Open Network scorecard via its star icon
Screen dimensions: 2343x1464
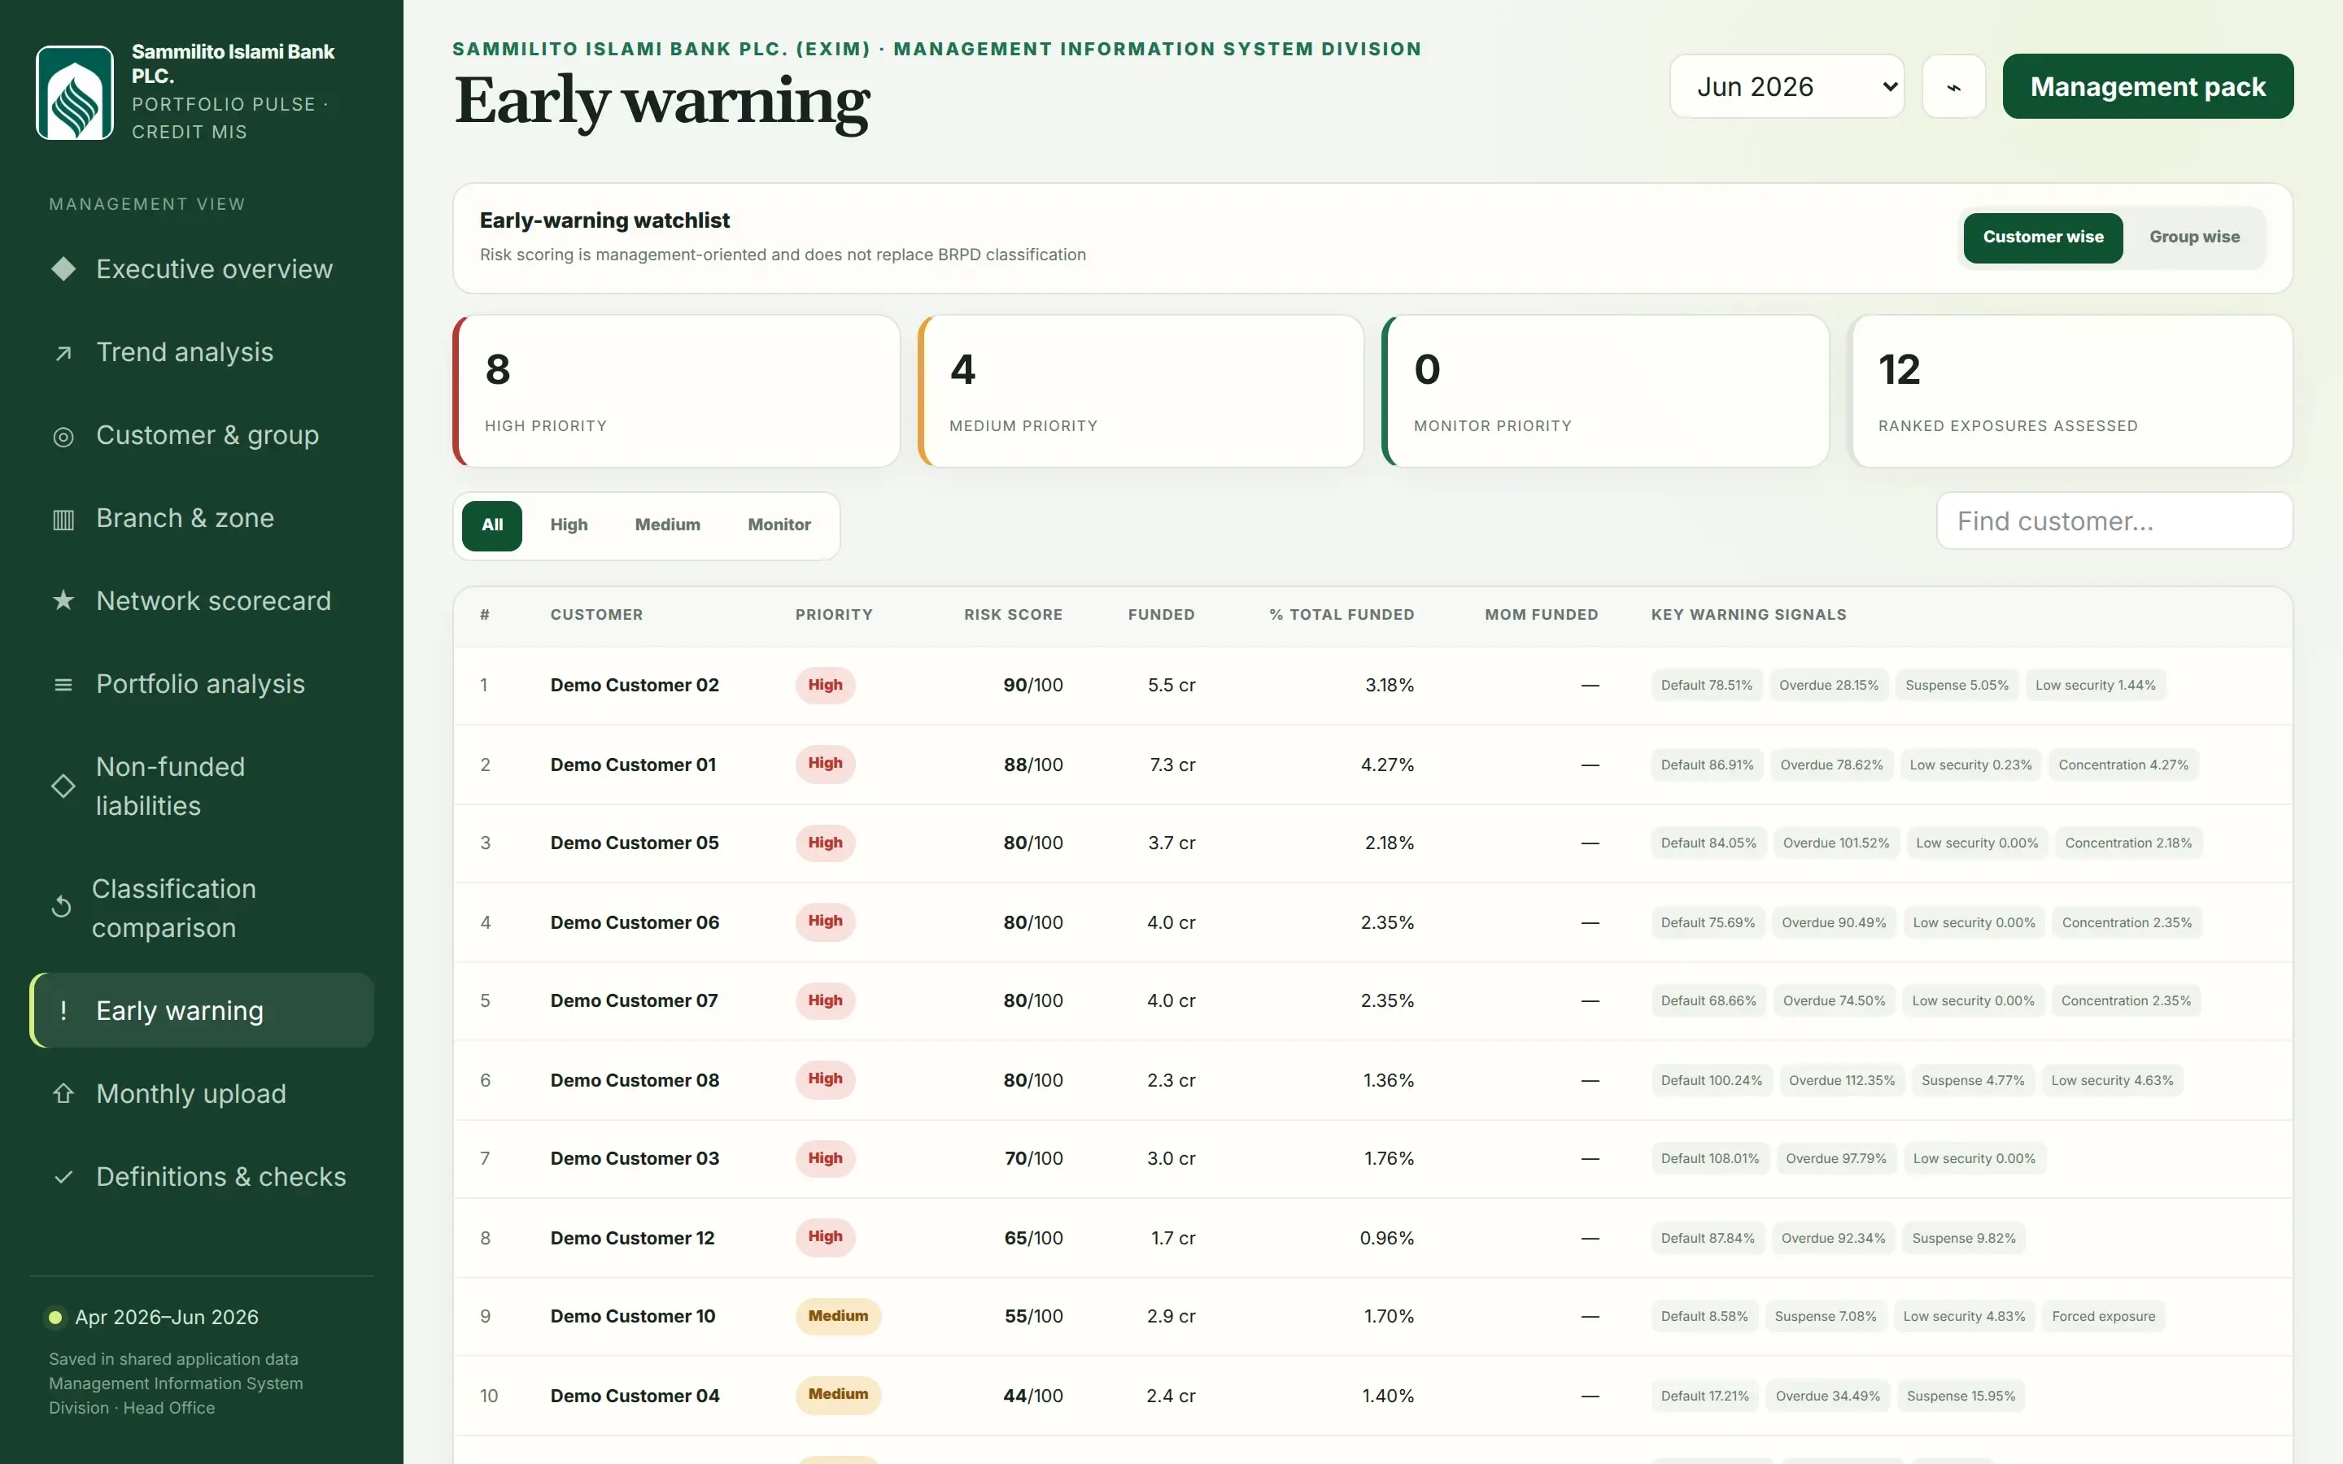tap(63, 601)
